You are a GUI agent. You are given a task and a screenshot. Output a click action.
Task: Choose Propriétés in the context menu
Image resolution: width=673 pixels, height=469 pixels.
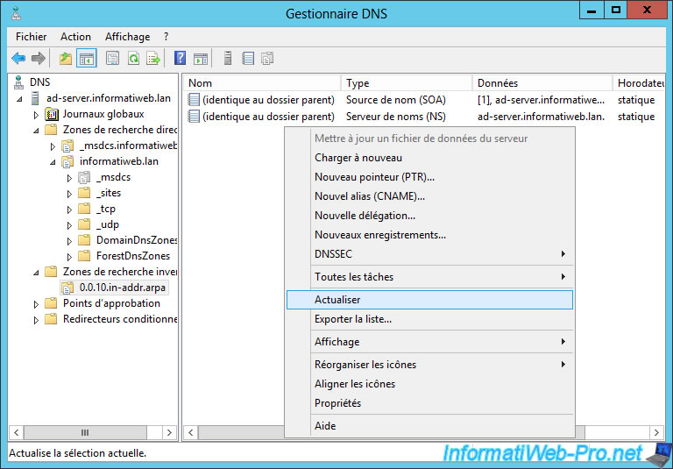coord(429,403)
